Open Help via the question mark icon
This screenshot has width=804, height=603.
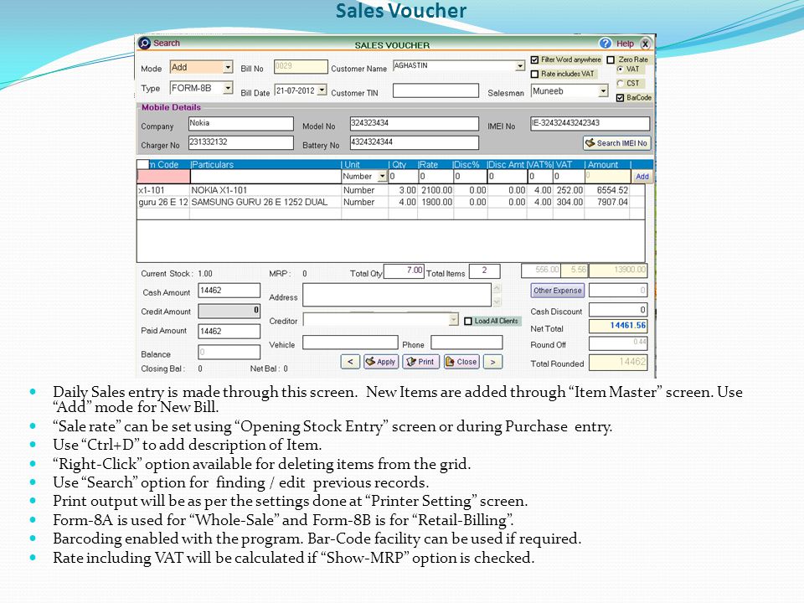coord(606,44)
